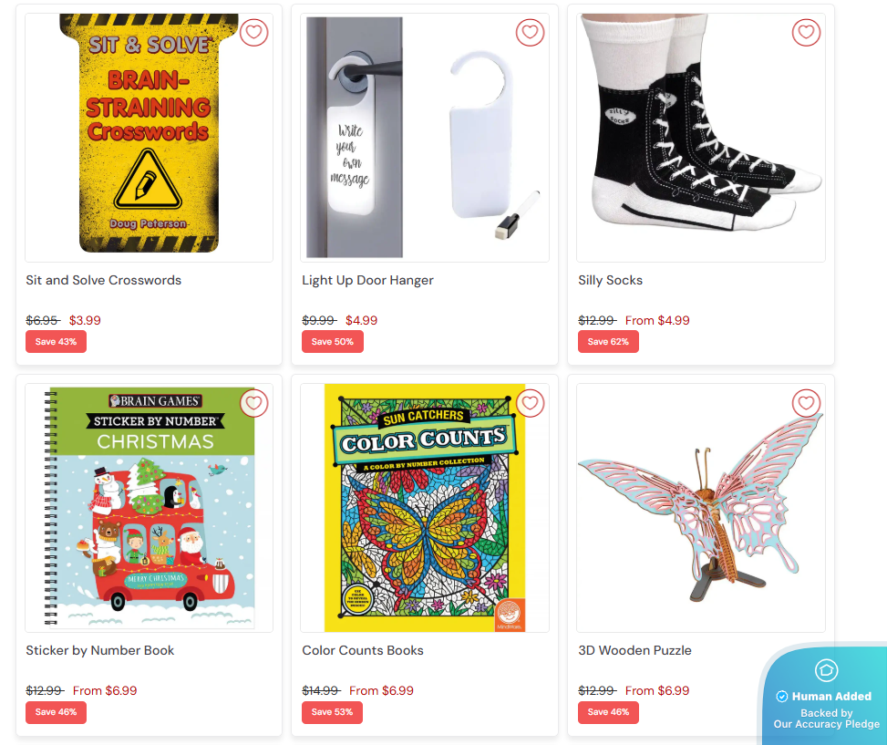This screenshot has width=887, height=745.
Task: Open Sit and Solve Crosswords product image
Action: click(149, 138)
